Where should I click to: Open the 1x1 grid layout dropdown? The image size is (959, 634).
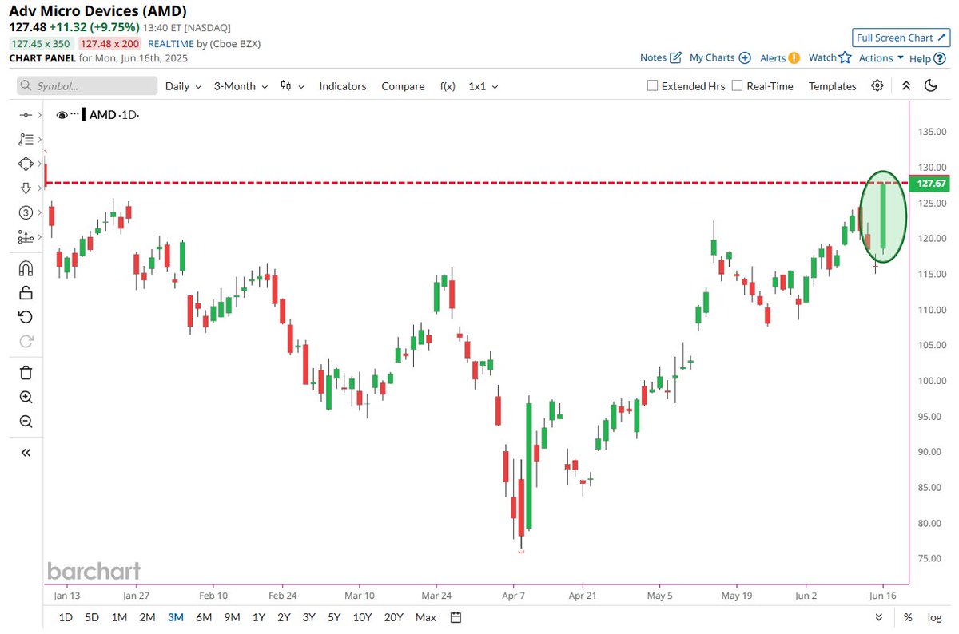pos(483,86)
